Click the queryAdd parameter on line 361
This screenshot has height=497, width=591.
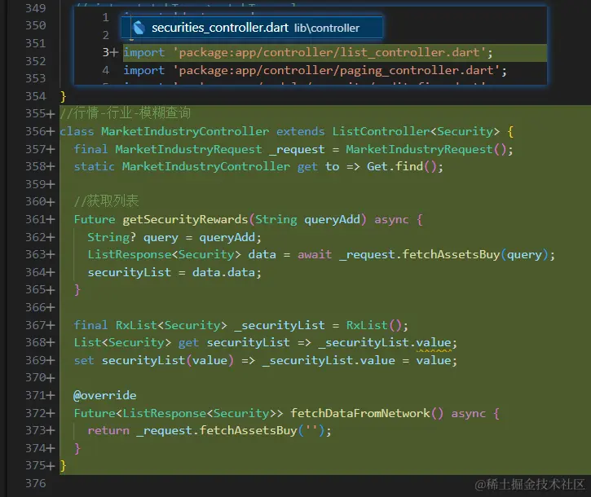click(x=332, y=219)
